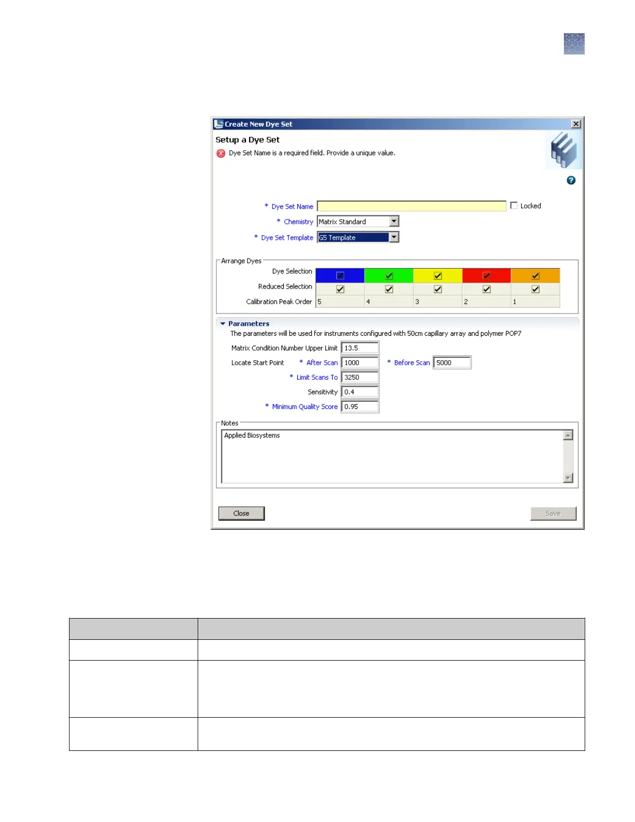Click the hexagon logo at the page corner
Image resolution: width=635 pixels, height=822 pixels.
tap(574, 44)
